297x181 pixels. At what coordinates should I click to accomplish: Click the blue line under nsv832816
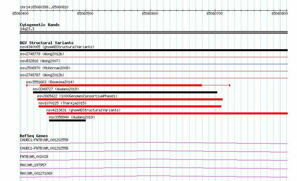point(154,64)
